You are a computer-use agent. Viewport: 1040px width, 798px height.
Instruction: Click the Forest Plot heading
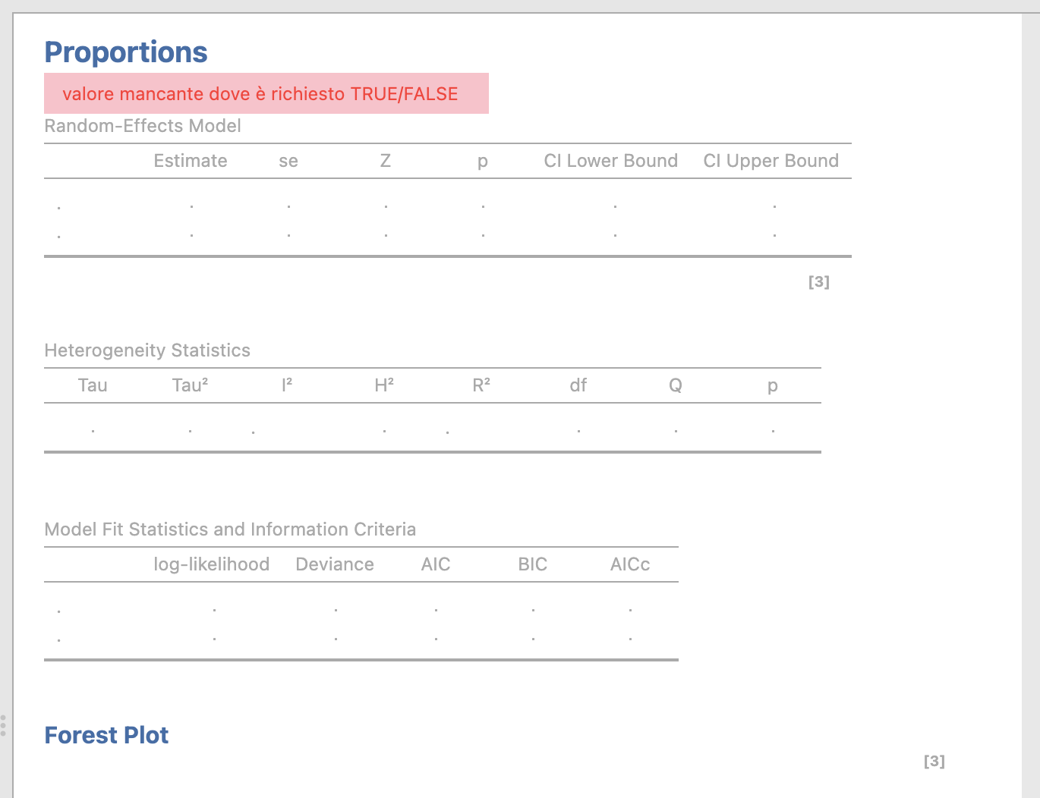tap(106, 735)
